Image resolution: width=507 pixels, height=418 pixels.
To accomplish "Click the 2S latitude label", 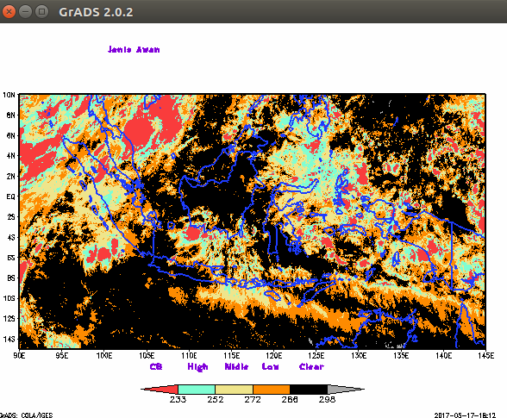I will [x=10, y=217].
